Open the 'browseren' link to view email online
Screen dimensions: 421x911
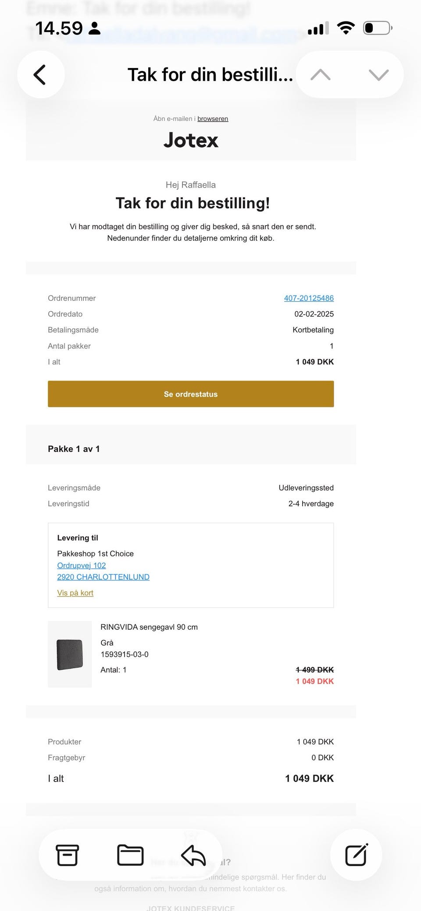click(x=213, y=118)
